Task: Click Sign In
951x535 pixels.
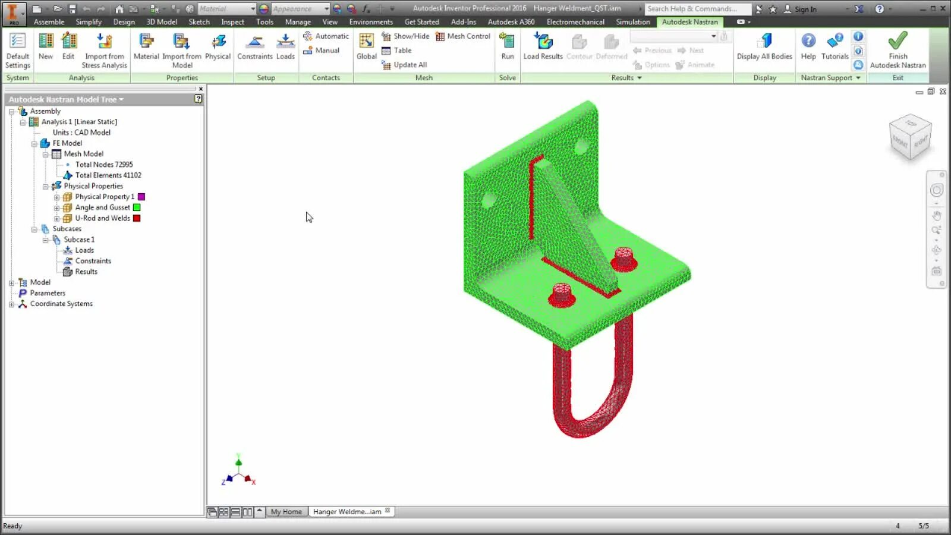Action: tap(800, 9)
